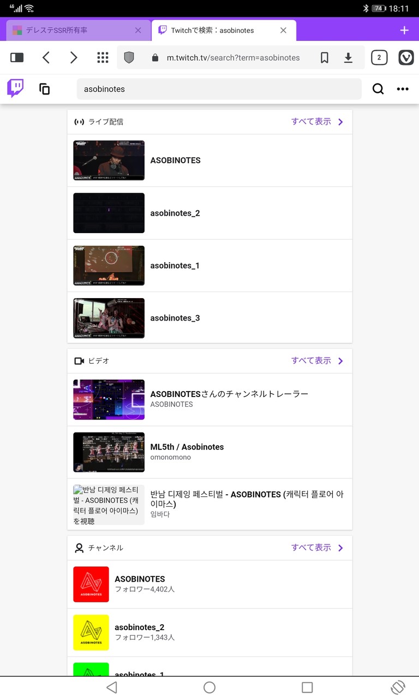Screen dimensions: 419x699
Task: Expand the ビデオ section chevron arrow
Action: (340, 361)
